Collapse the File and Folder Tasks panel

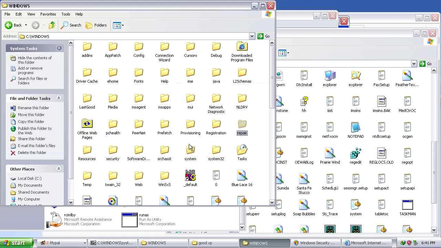(x=59, y=98)
